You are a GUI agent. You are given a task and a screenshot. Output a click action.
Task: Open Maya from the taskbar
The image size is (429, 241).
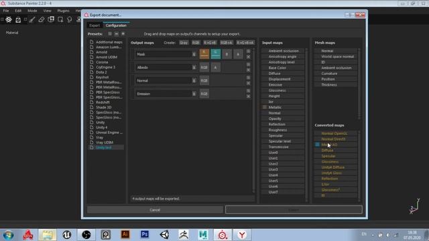(203, 235)
